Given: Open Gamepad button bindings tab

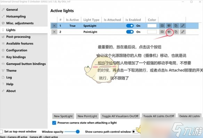Looking at the screenshot, I should (24, 64).
